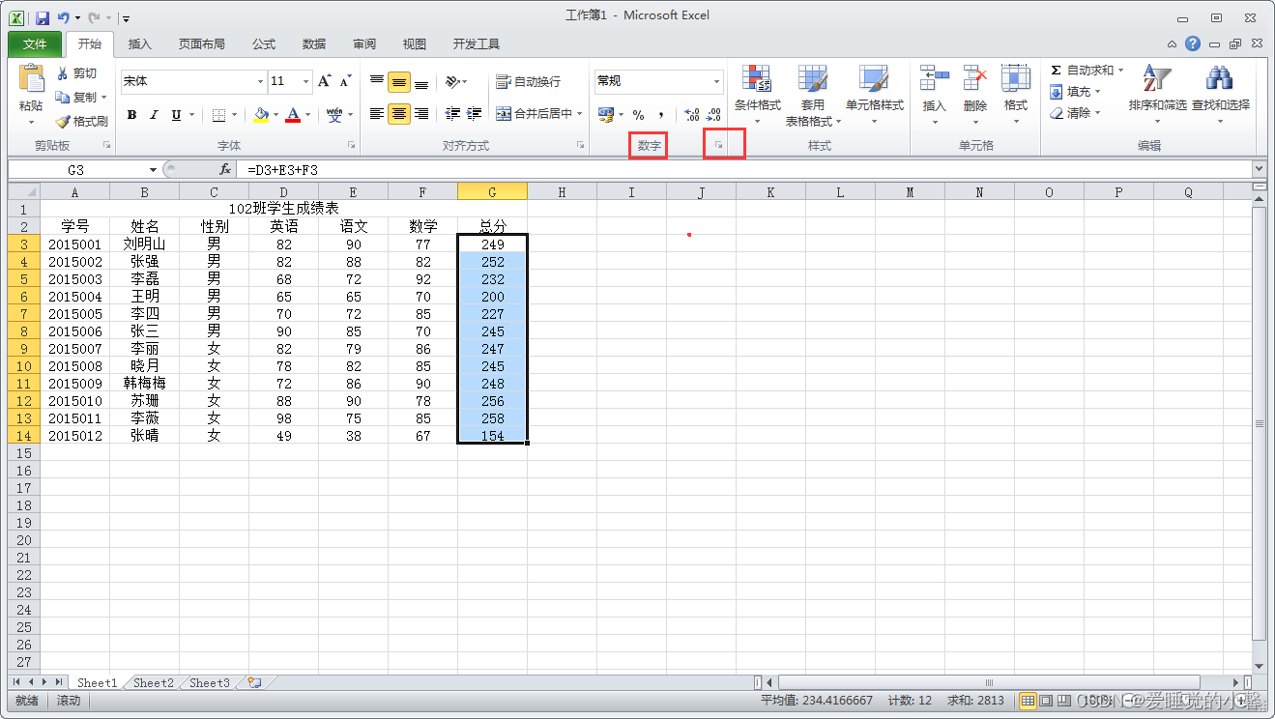The height and width of the screenshot is (719, 1275).
Task: Open the Clear (清除) menu
Action: click(1076, 113)
